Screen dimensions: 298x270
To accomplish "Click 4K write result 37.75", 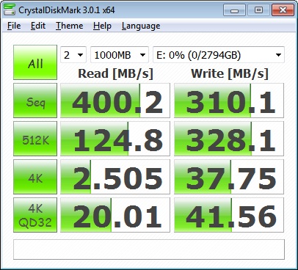I will [229, 177].
